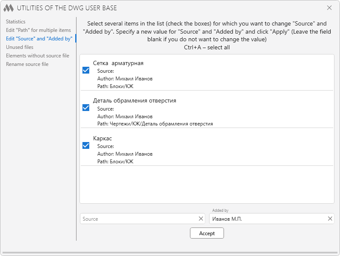
Task: Clear the Source field with its X icon
Action: 201,219
